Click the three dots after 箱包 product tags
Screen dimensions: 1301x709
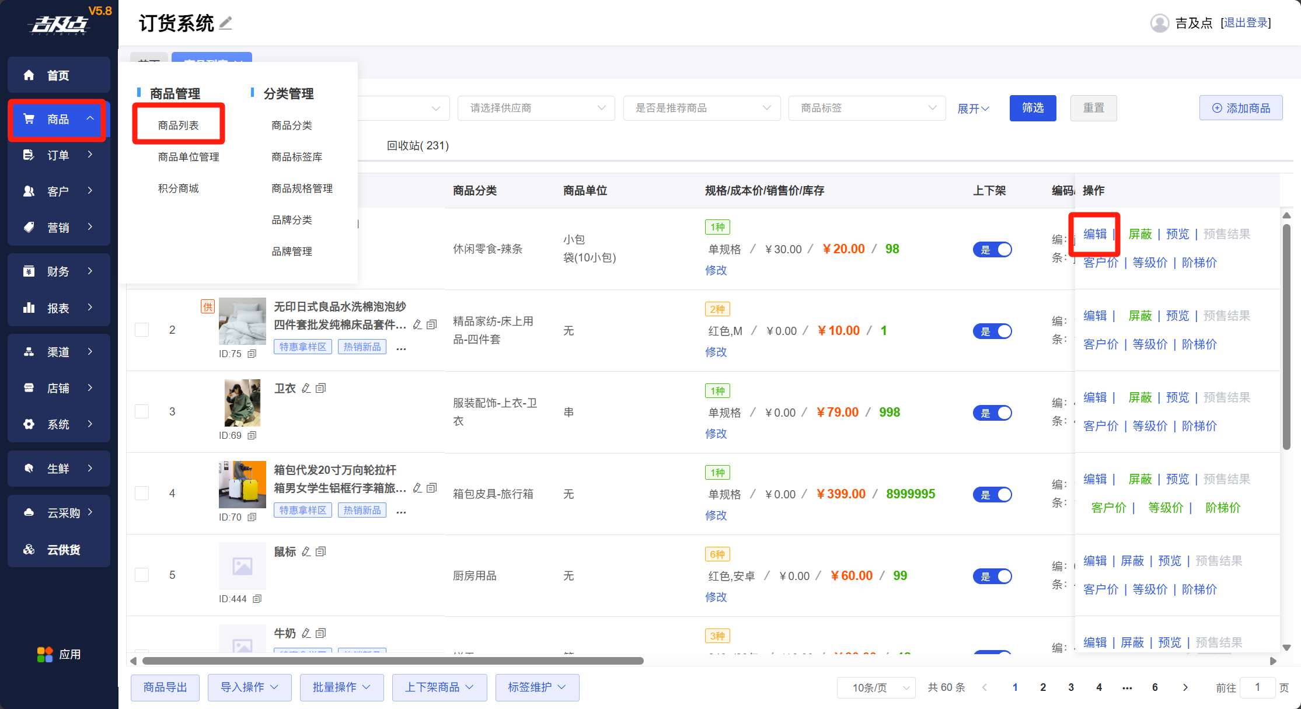coord(401,511)
